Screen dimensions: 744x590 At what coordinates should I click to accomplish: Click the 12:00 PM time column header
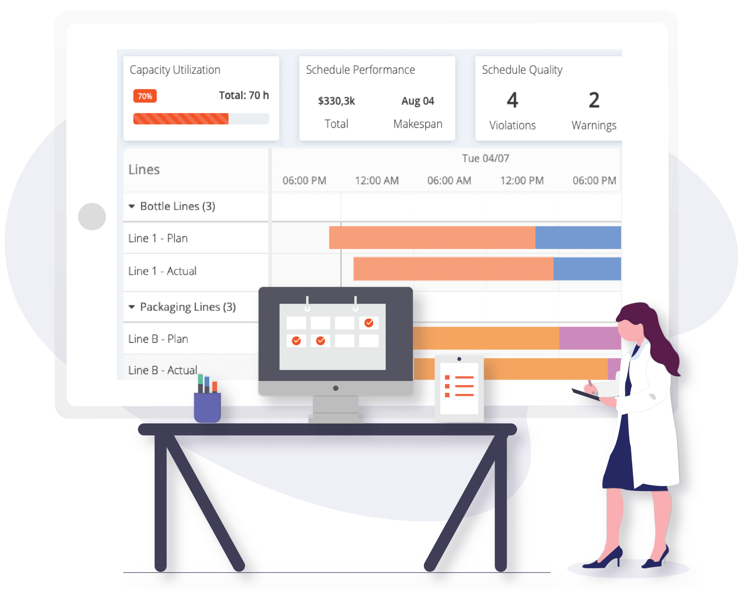522,181
